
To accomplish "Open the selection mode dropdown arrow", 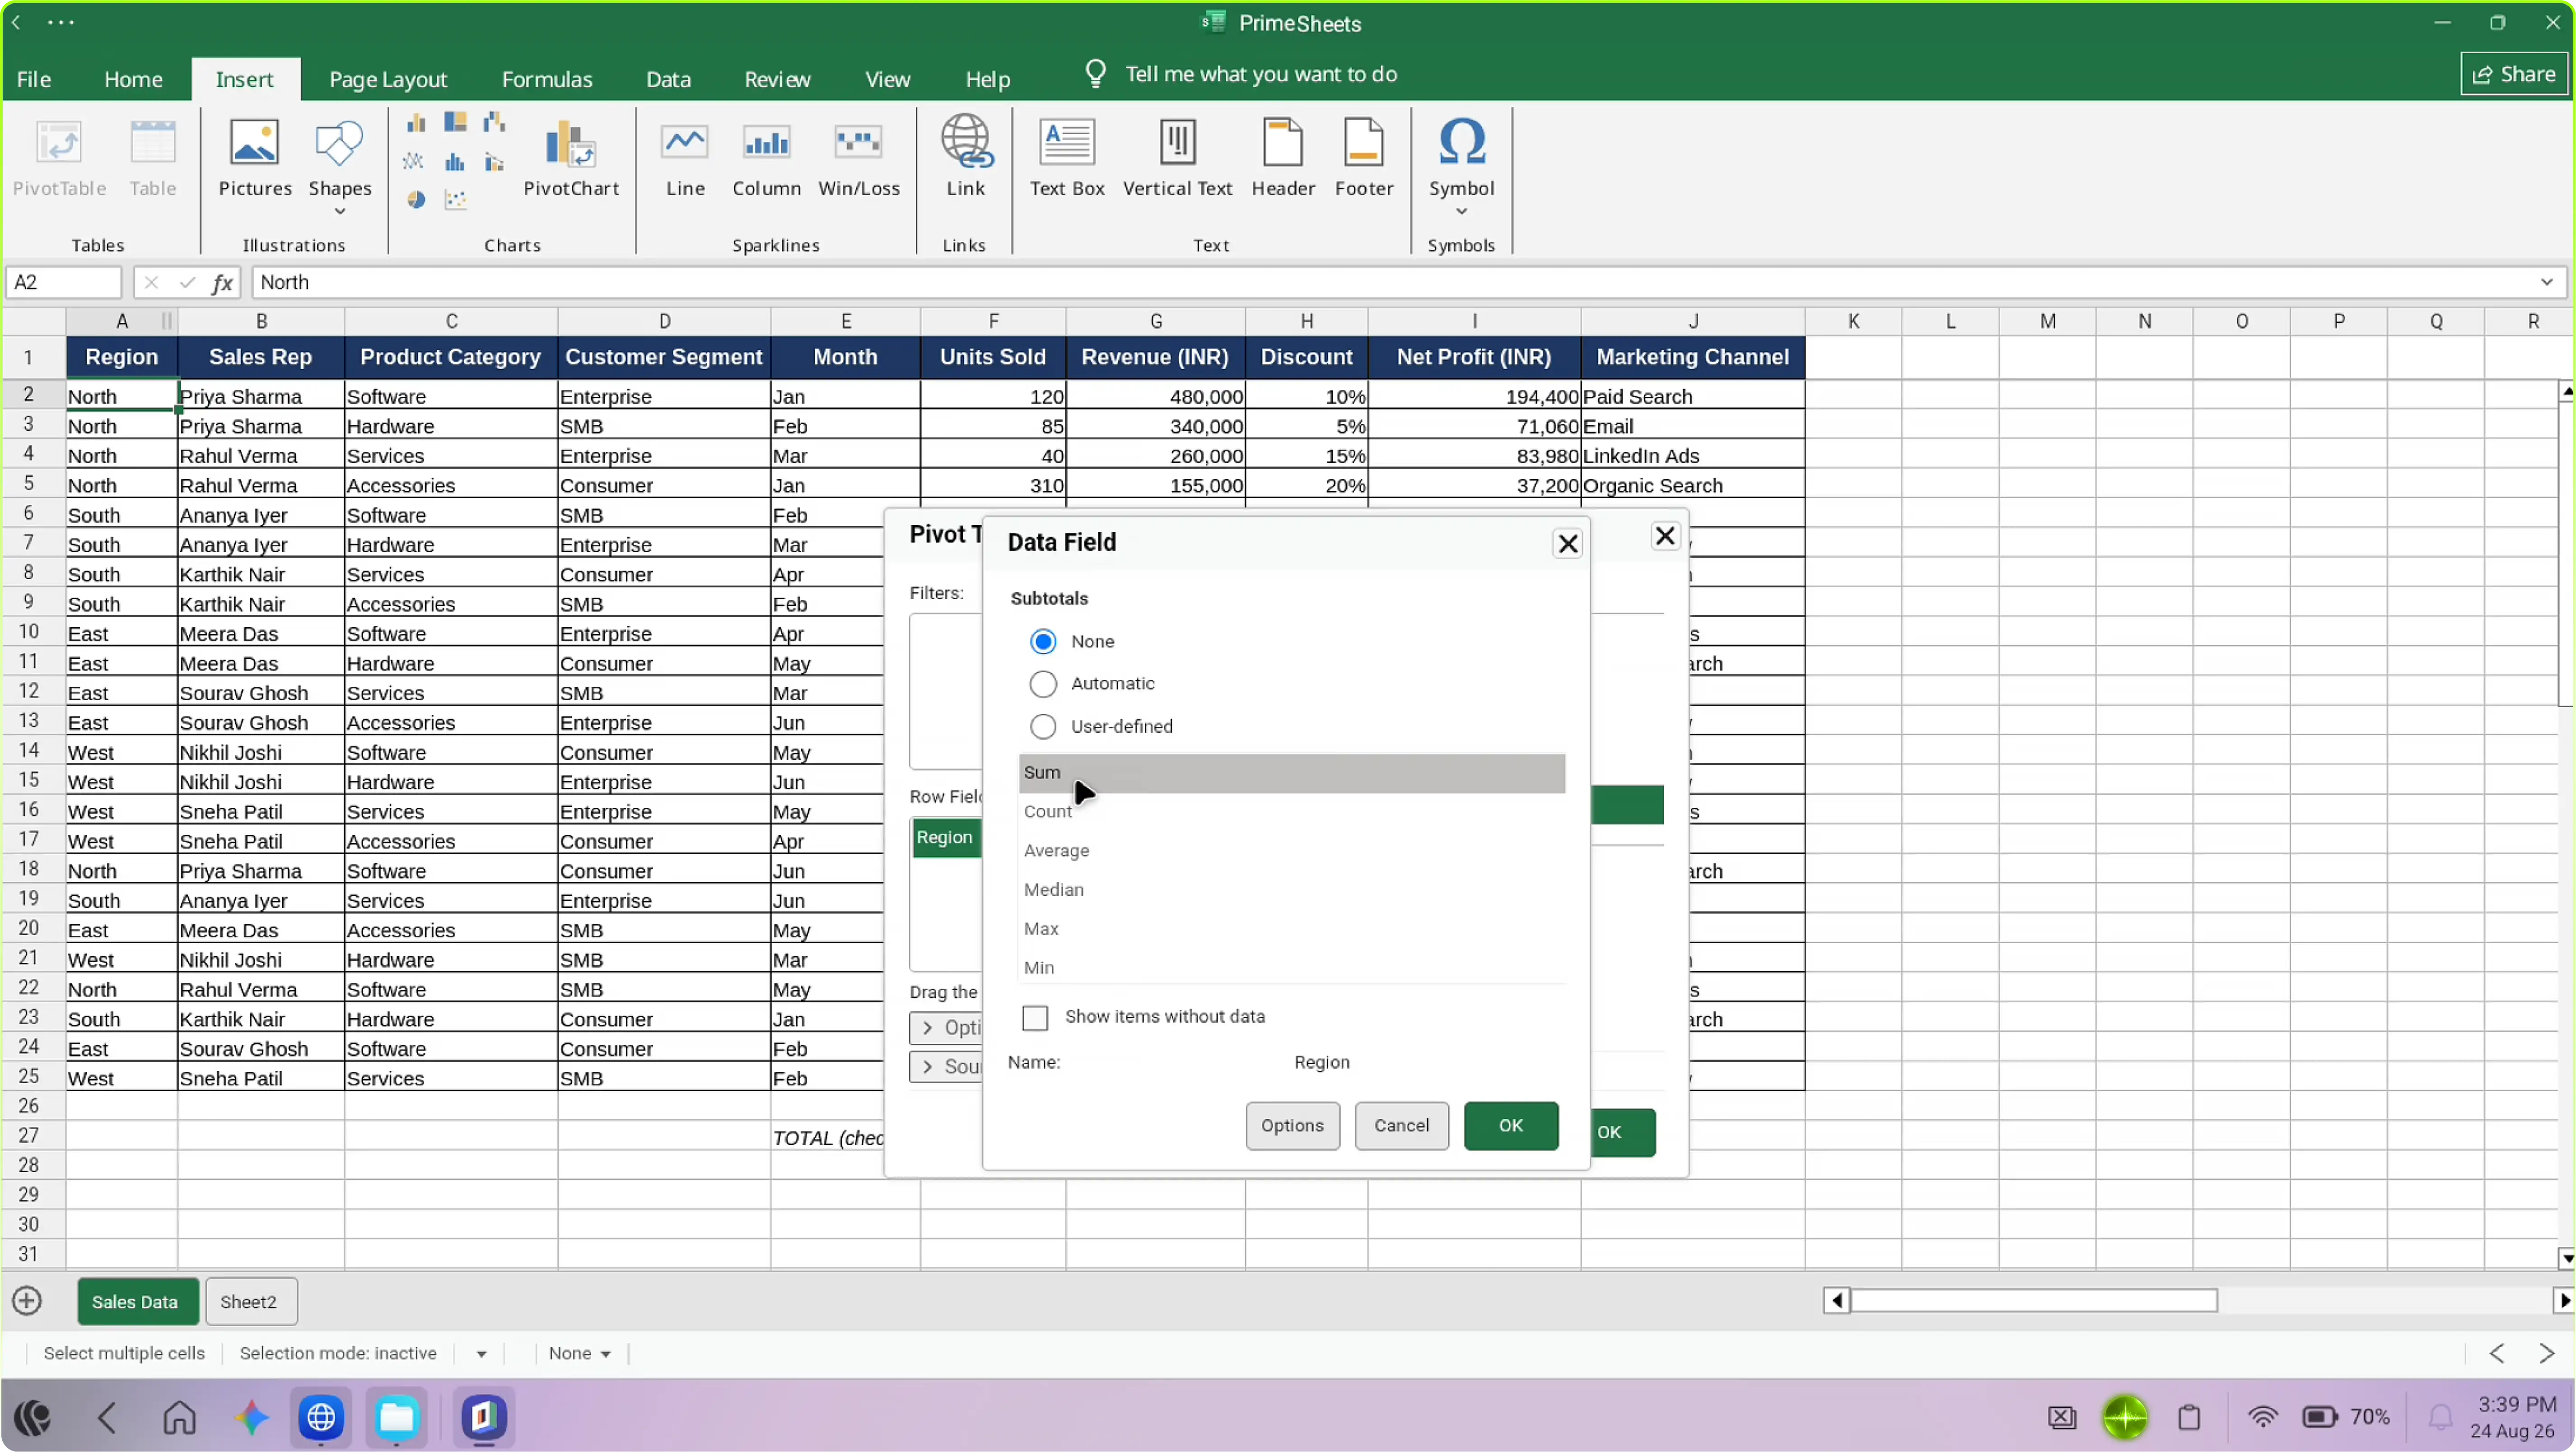I will click(x=481, y=1354).
